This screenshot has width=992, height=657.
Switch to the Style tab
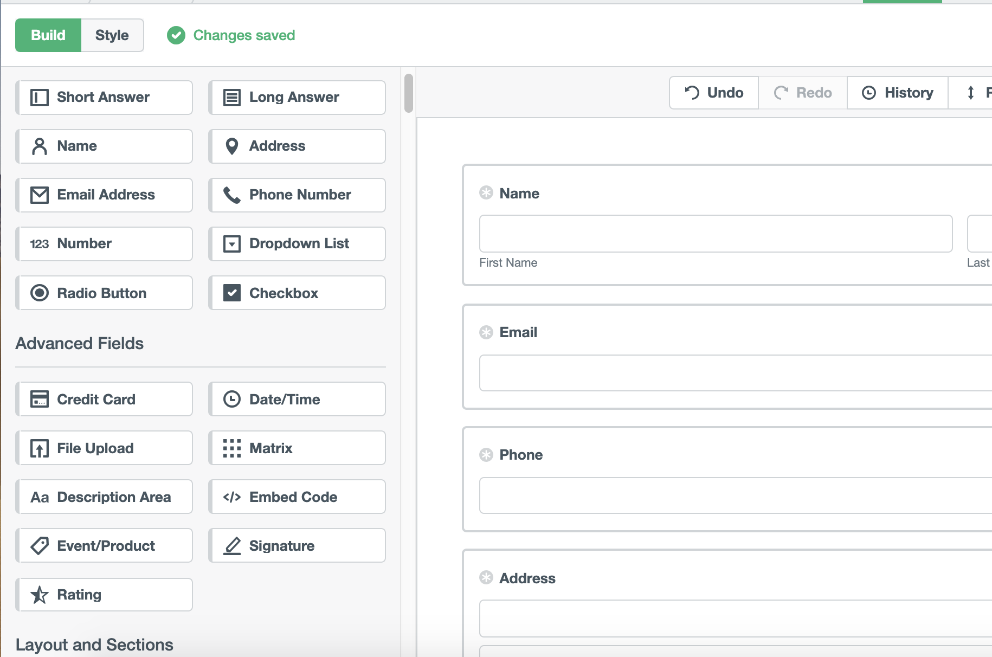pos(112,35)
